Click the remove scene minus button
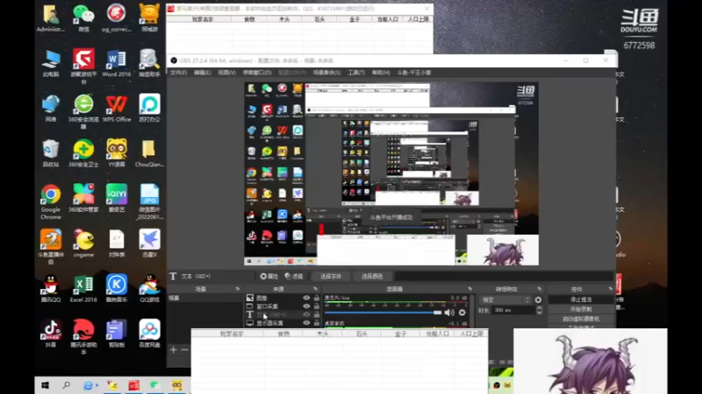The width and height of the screenshot is (702, 394). [x=184, y=349]
